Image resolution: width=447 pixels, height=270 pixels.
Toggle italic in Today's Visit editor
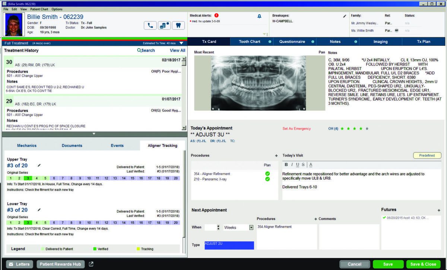[292, 165]
